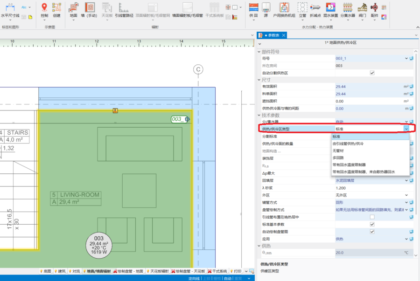The image size is (420, 281).
Task: Collapse the 尺寸 section
Action: [x=259, y=80]
